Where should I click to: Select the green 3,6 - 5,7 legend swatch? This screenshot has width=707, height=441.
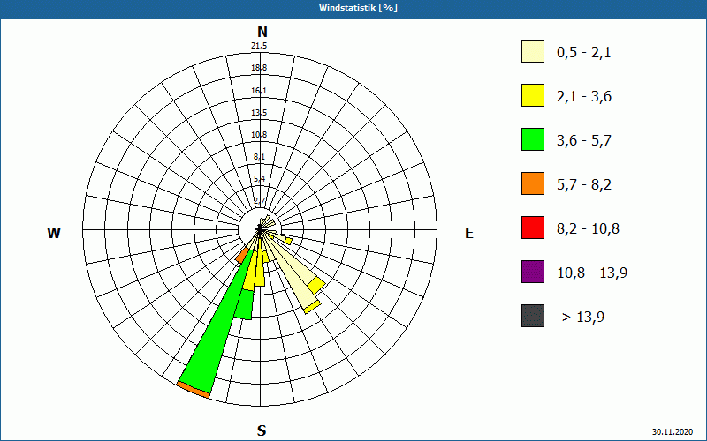coord(533,139)
